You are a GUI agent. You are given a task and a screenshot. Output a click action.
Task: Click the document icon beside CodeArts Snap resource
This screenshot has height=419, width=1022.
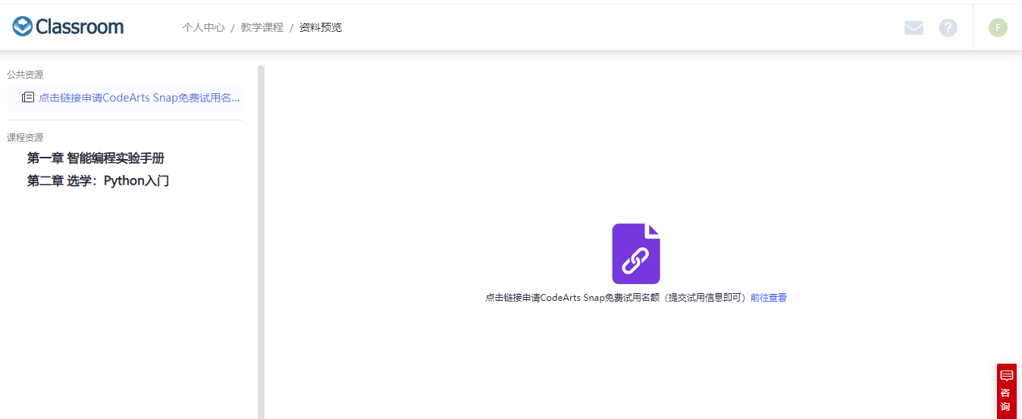tap(28, 98)
